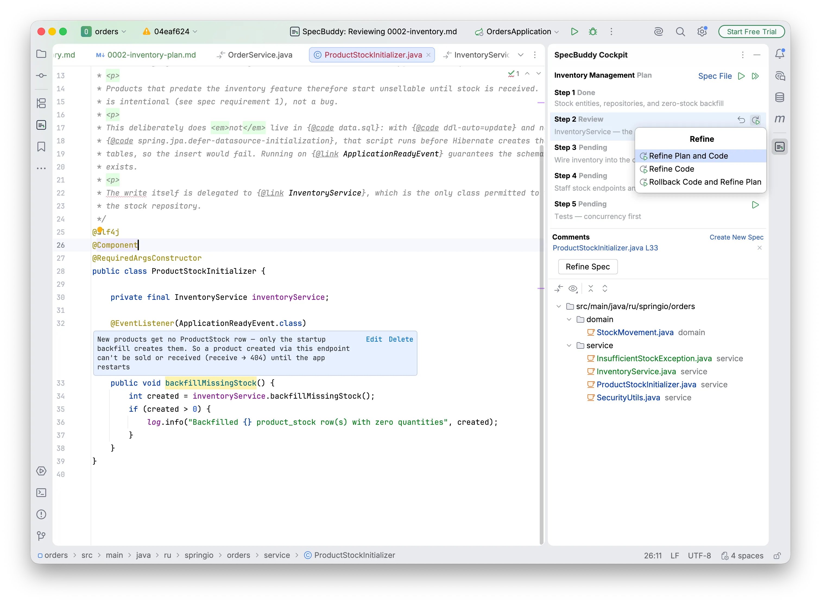Open the Notifications bell

click(x=779, y=54)
